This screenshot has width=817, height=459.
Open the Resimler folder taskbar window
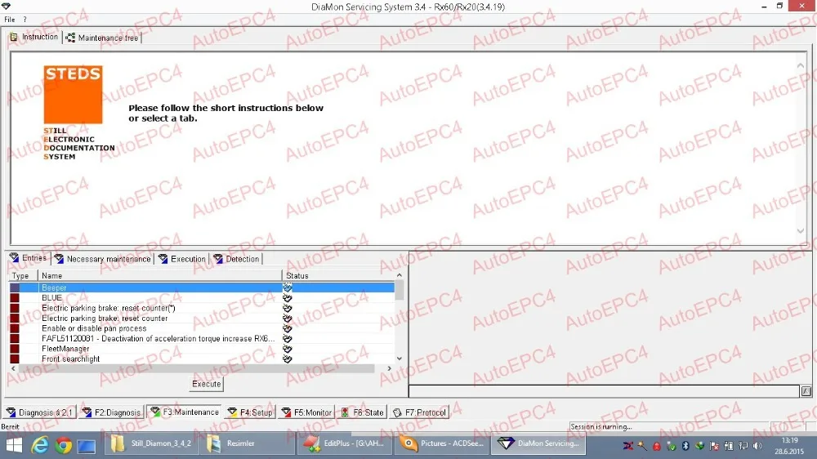pos(248,444)
